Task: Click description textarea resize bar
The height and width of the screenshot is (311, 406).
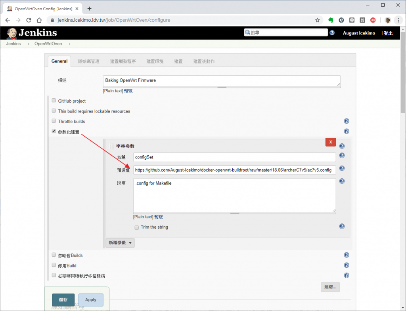Action: click(222, 87)
